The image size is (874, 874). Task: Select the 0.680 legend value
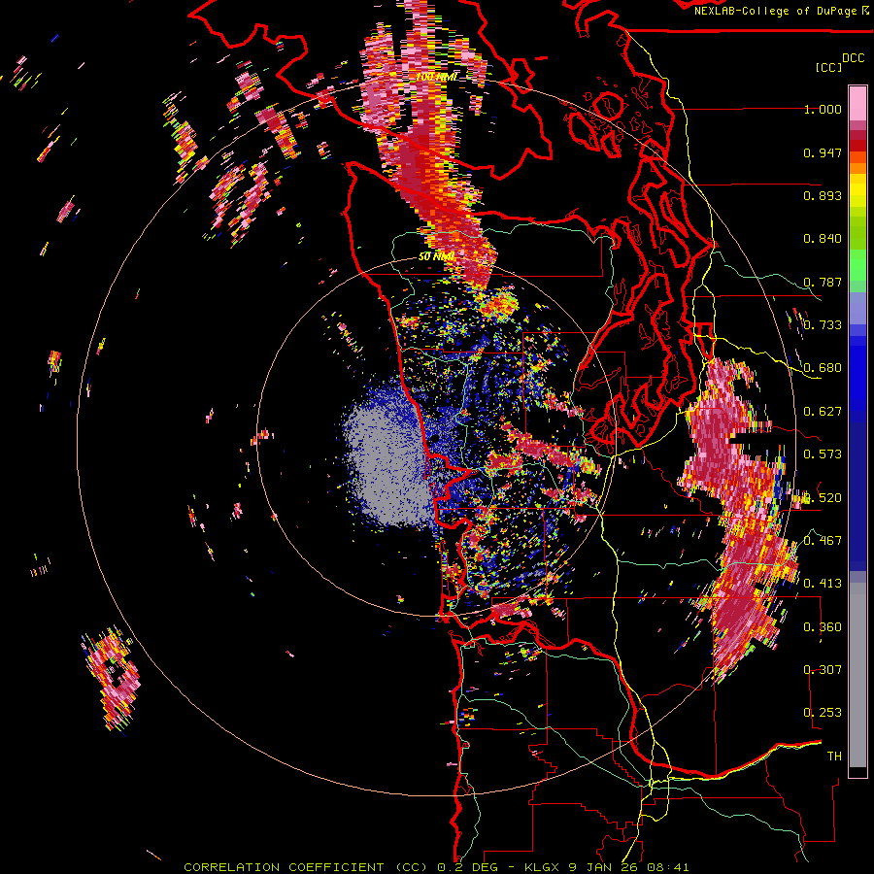[x=823, y=368]
